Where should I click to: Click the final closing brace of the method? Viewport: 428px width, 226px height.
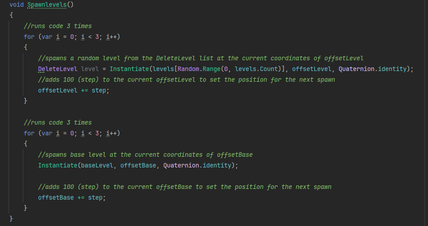(x=11, y=218)
